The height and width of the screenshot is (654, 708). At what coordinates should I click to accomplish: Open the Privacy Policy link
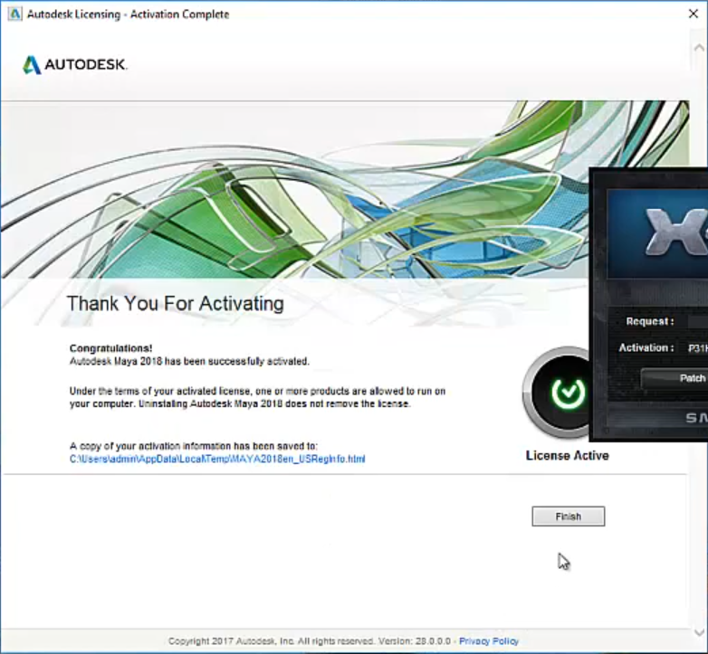click(489, 641)
